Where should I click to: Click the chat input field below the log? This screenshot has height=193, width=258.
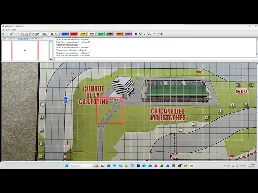(155, 60)
